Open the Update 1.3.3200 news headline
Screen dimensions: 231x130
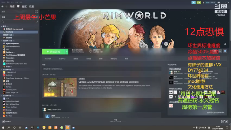(109, 82)
